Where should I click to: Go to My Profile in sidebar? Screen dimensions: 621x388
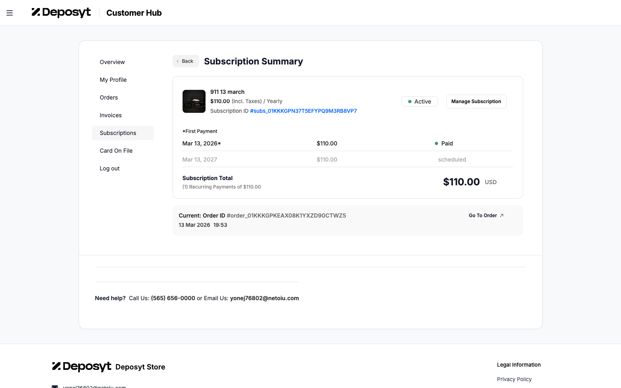click(123, 80)
